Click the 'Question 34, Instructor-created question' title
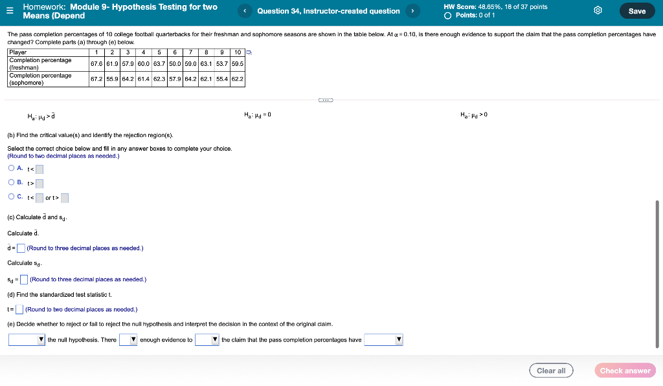 pyautogui.click(x=328, y=11)
